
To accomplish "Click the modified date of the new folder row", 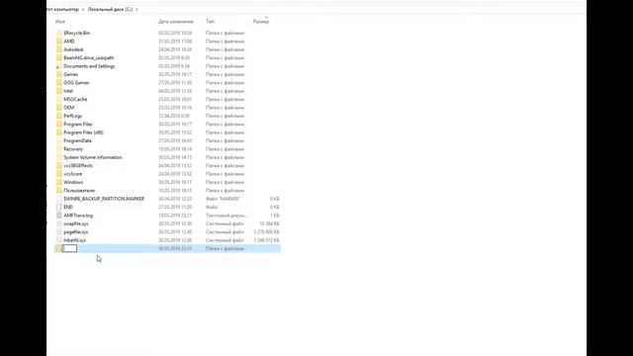I will pyautogui.click(x=175, y=248).
